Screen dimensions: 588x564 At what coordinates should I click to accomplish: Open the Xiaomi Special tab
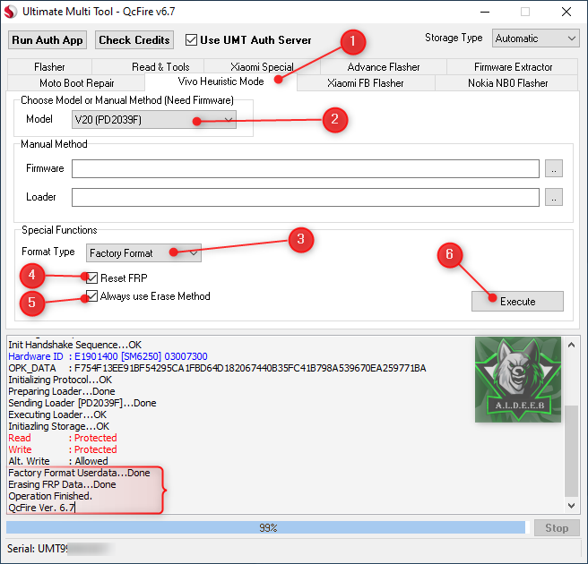tap(262, 67)
